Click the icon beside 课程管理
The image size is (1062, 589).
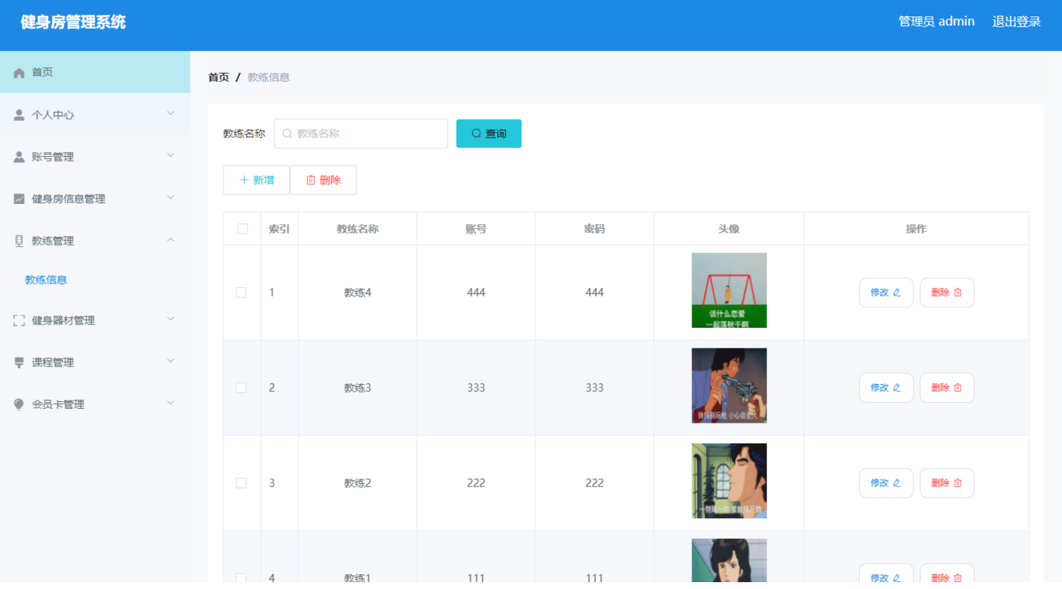click(19, 363)
